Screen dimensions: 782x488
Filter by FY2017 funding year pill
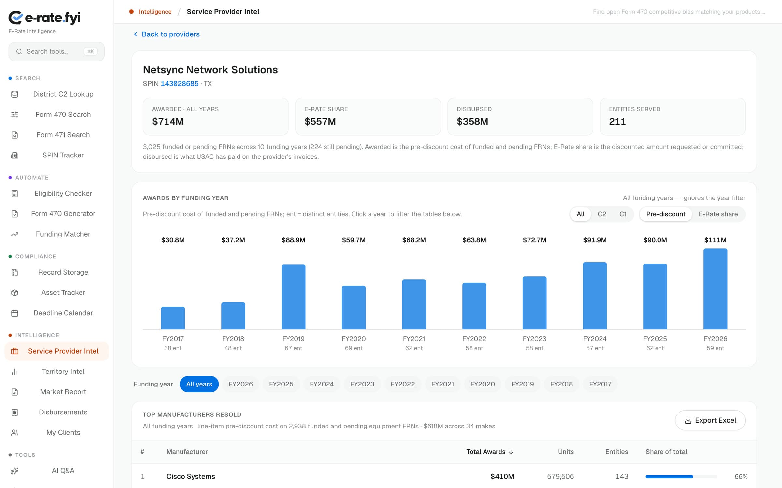[600, 384]
